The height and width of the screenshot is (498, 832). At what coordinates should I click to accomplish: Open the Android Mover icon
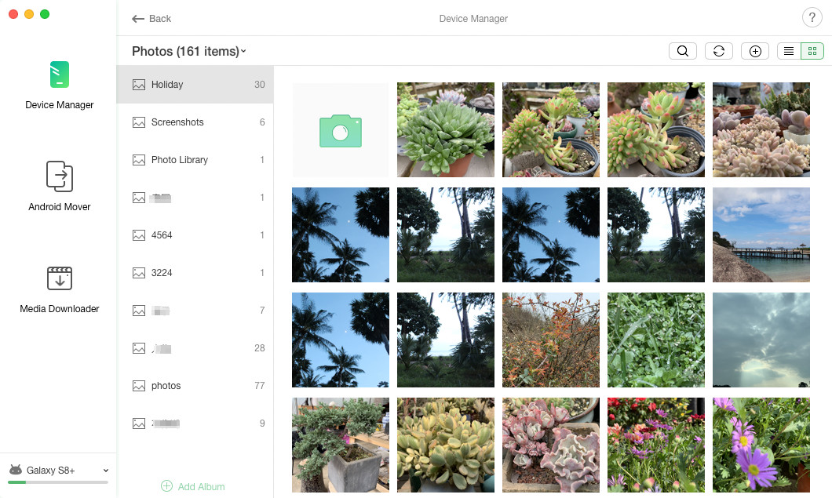pos(60,176)
